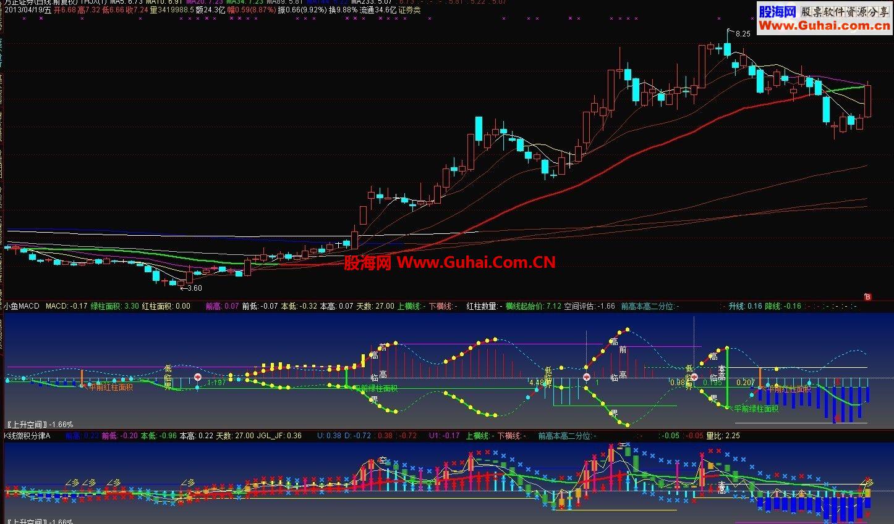
Task: Click the 证券类 sector label
Action: (x=409, y=10)
